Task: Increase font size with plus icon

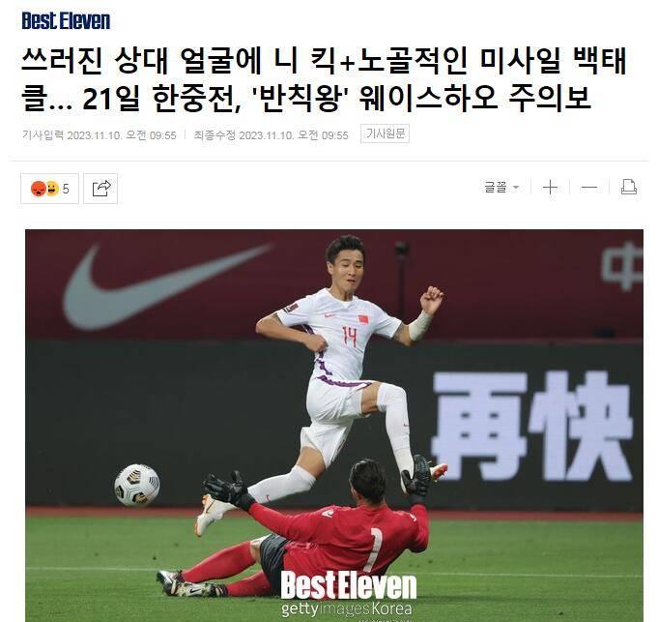Action: tap(550, 188)
